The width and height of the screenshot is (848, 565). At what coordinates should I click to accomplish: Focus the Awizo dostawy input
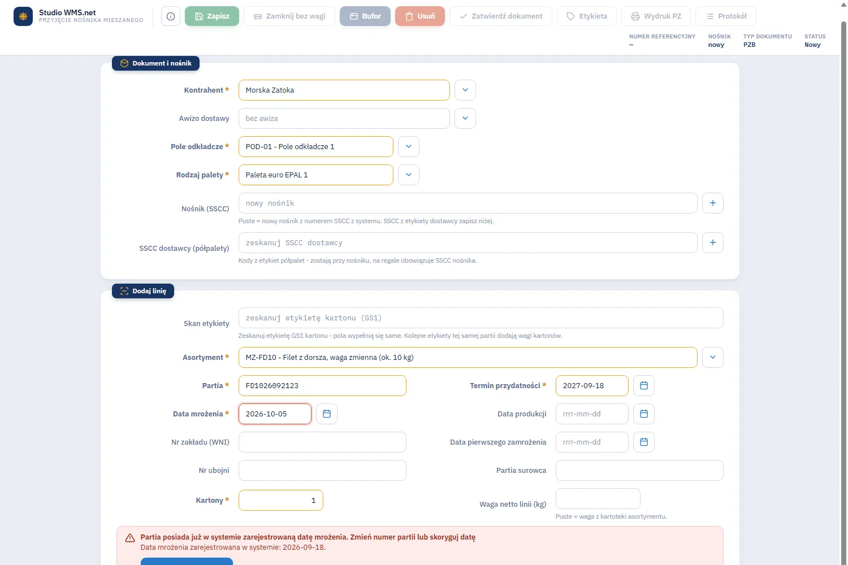tap(344, 118)
